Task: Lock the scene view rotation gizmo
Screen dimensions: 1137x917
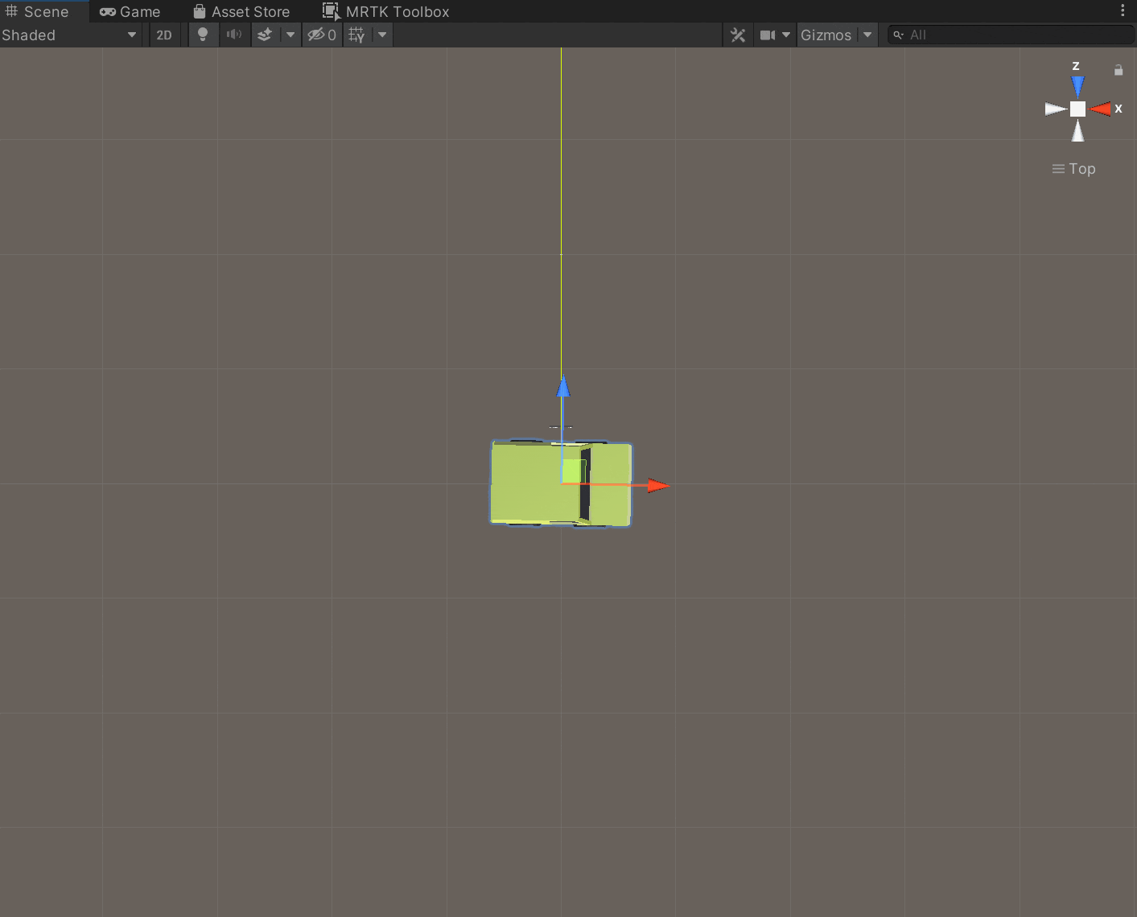Action: pyautogui.click(x=1118, y=70)
